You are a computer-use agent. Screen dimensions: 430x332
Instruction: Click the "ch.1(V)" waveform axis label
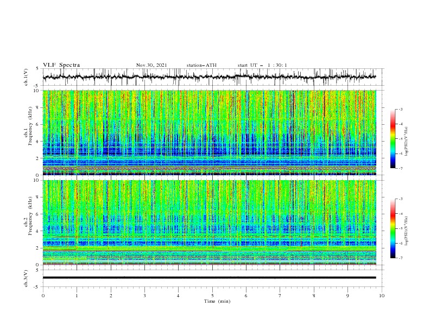pyautogui.click(x=26, y=77)
